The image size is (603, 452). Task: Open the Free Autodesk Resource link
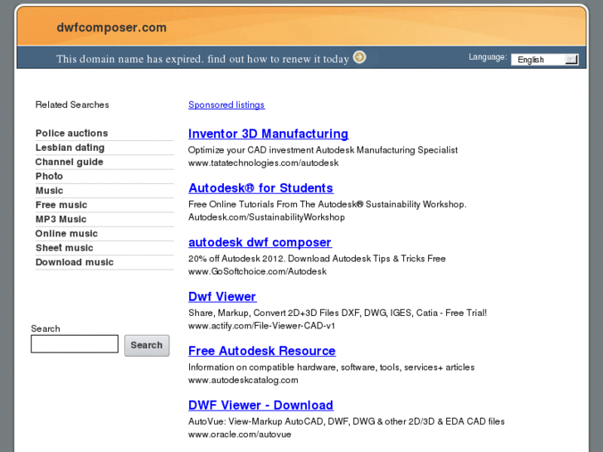262,351
